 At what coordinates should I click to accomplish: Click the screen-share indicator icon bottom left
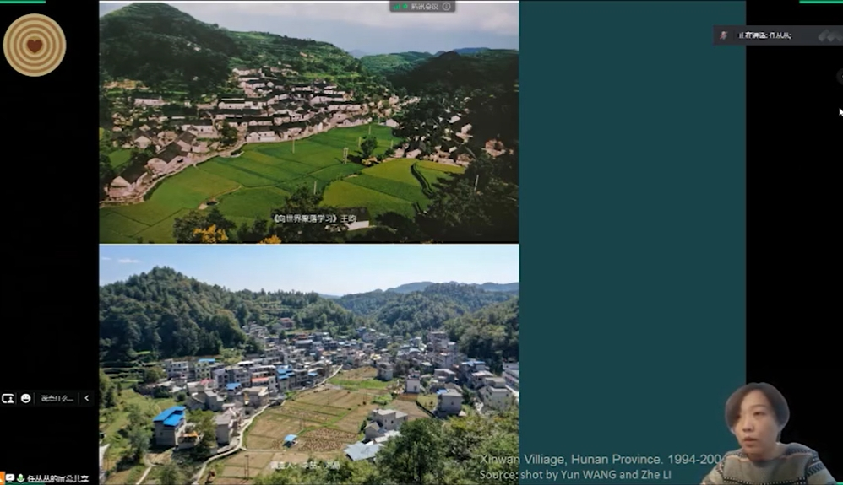click(x=9, y=478)
